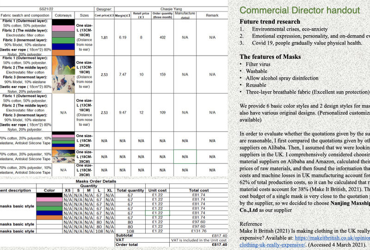The height and width of the screenshot is (250, 370).
Task: Click the 'Order total' label cell
Action: pyautogui.click(x=142, y=244)
